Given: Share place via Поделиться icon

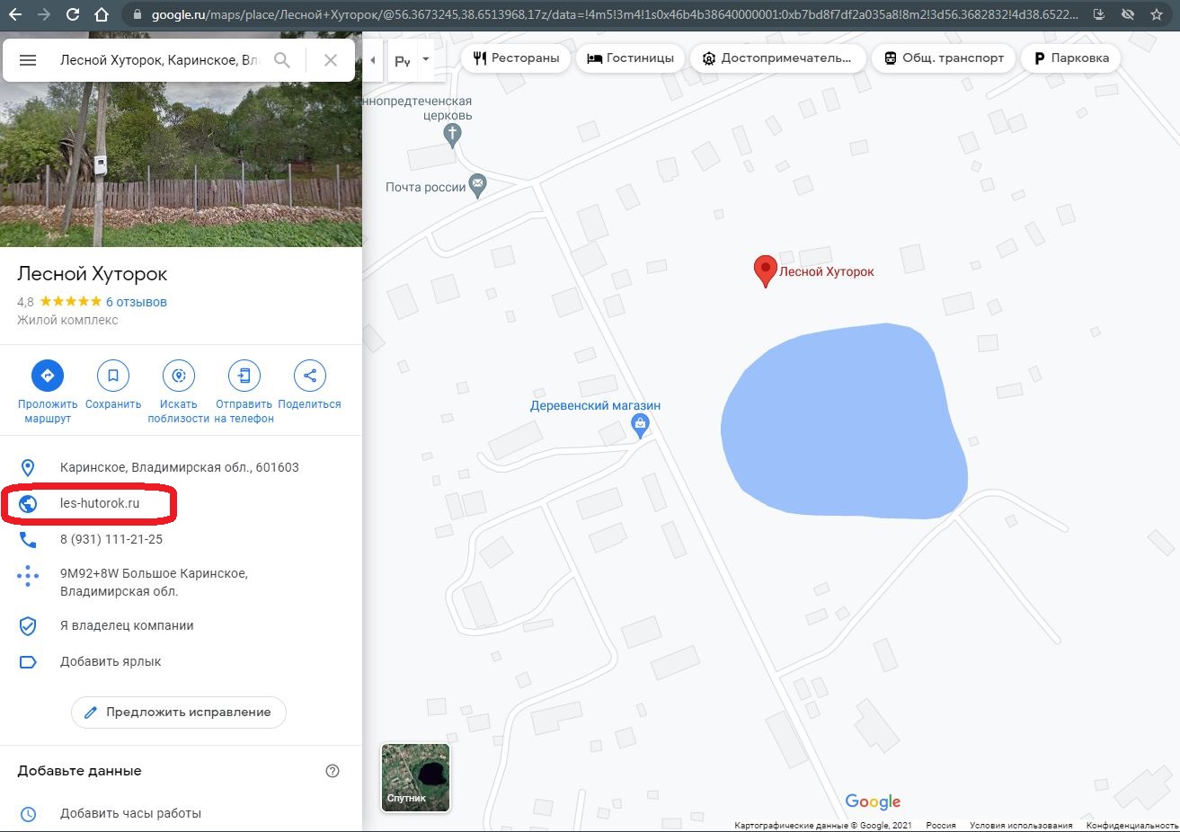Looking at the screenshot, I should click(310, 376).
